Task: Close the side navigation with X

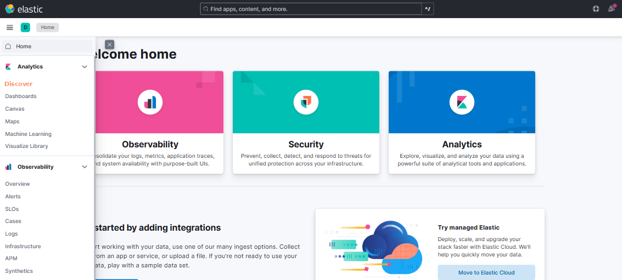Action: pos(110,44)
